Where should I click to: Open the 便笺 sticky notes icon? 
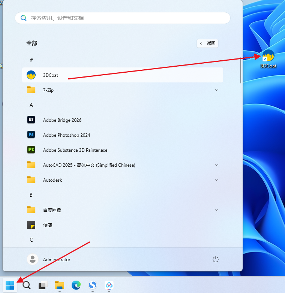[x=31, y=225]
